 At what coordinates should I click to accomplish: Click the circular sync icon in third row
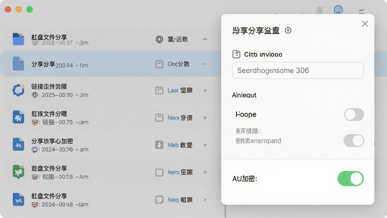pos(19,90)
